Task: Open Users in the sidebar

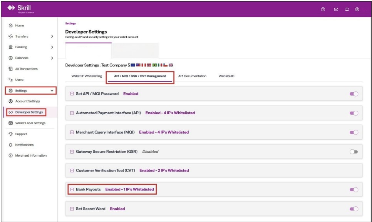Action: click(x=19, y=80)
